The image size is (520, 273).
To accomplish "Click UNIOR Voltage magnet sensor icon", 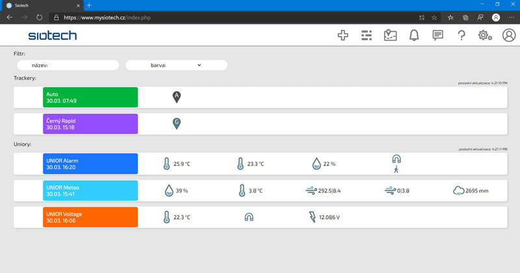I will pyautogui.click(x=249, y=217).
